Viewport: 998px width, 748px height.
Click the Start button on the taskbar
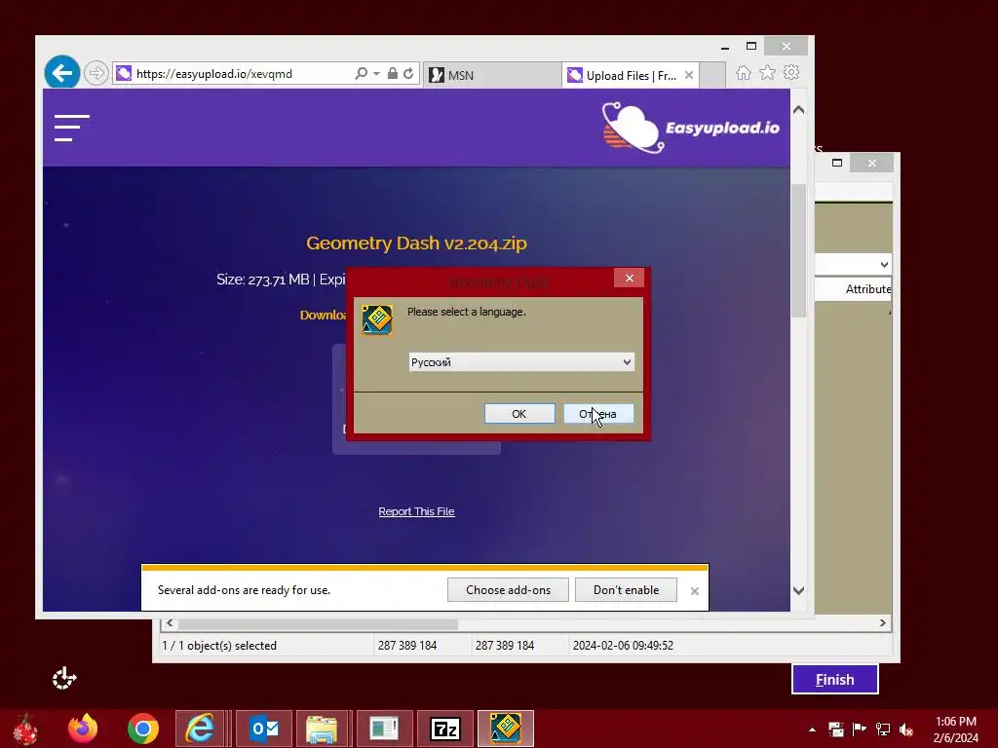tap(26, 729)
